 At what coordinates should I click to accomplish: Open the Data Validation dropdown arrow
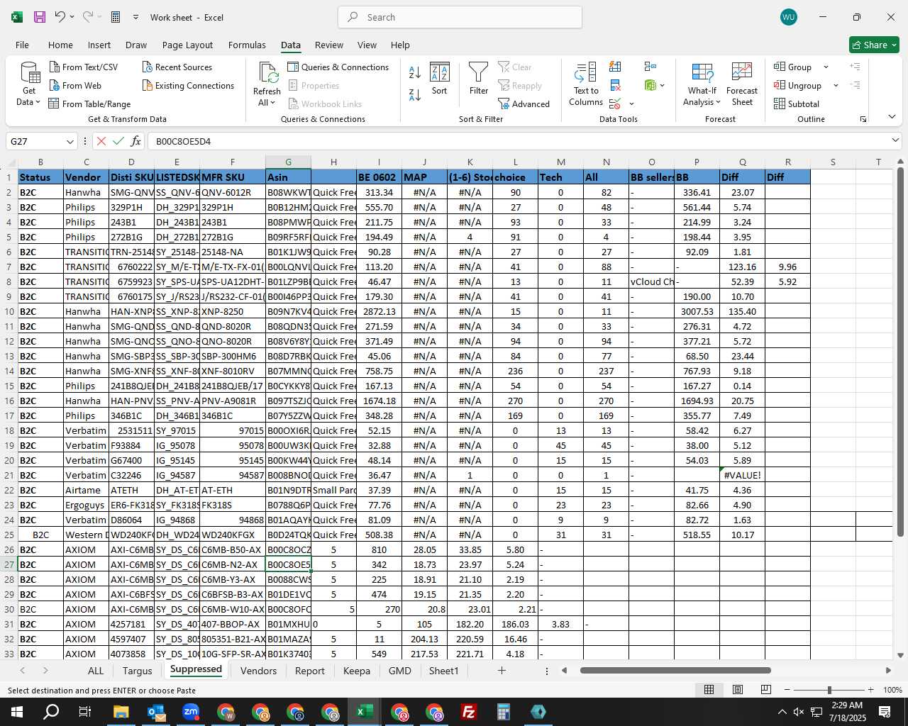pyautogui.click(x=631, y=104)
